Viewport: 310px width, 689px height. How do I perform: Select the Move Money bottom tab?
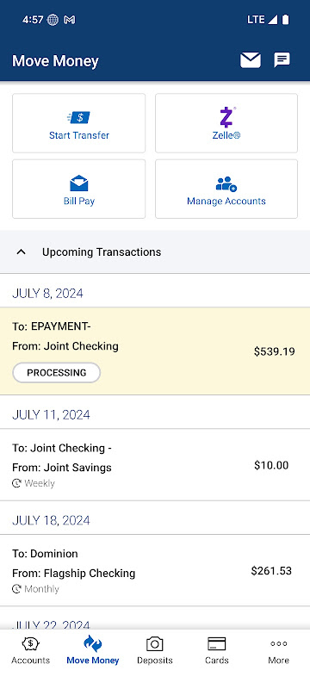pos(93,651)
